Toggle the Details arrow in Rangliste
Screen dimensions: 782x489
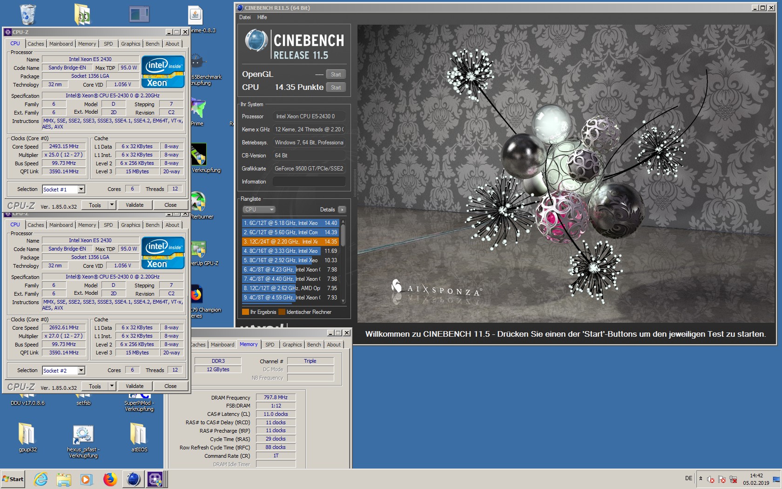click(x=342, y=210)
